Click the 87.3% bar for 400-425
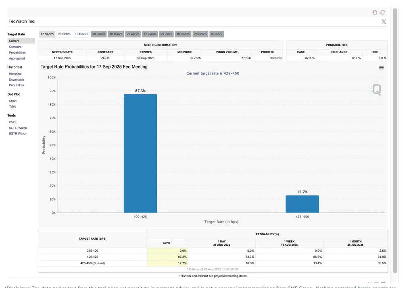This screenshot has width=413, height=288. (140, 153)
